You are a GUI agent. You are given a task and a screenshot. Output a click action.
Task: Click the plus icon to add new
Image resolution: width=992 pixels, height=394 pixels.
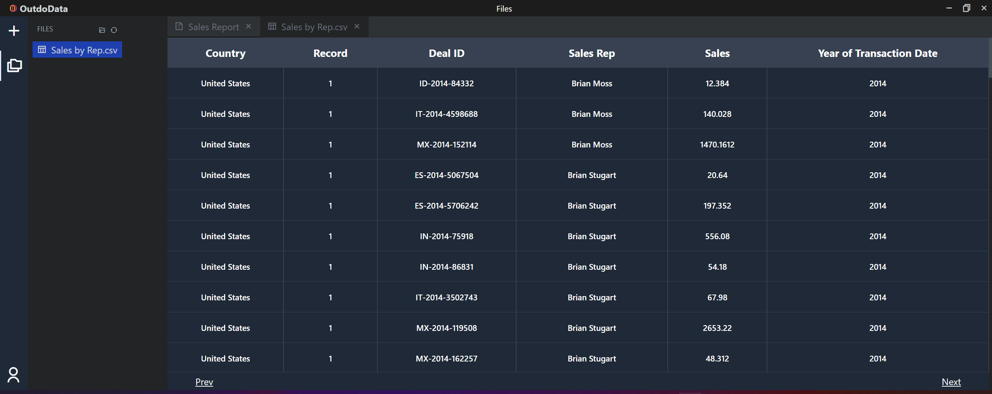click(x=14, y=31)
